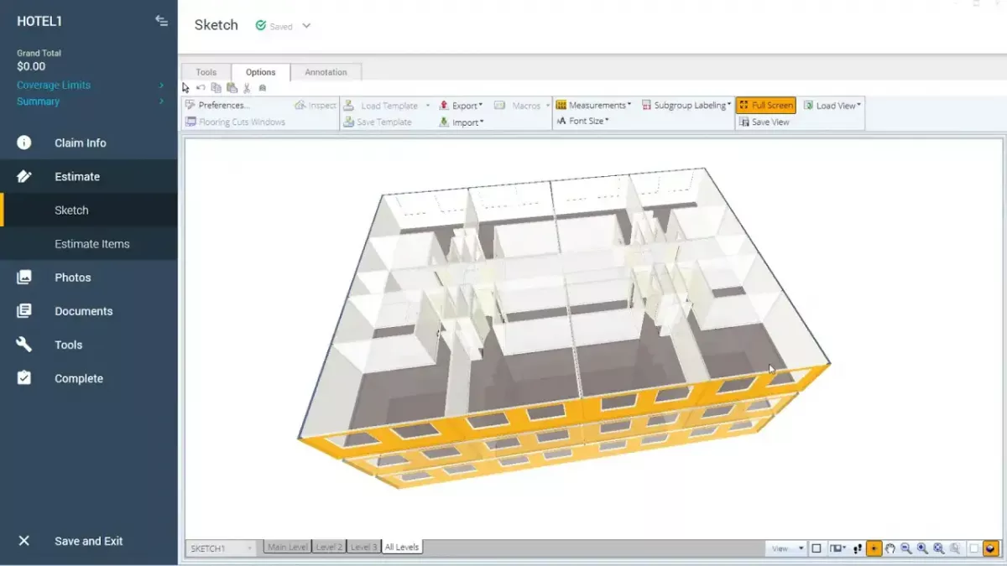Viewport: 1007px width, 566px height.
Task: Click the Cut scissors icon
Action: tap(247, 88)
